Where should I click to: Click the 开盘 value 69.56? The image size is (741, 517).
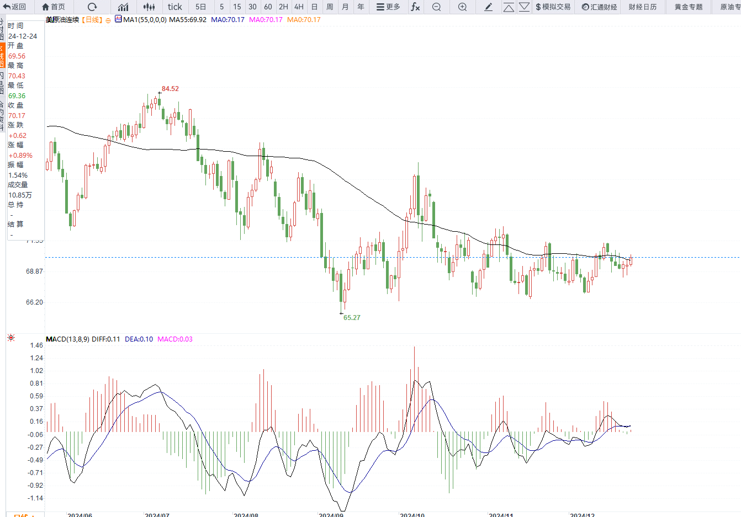17,56
